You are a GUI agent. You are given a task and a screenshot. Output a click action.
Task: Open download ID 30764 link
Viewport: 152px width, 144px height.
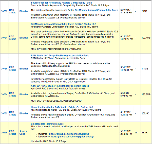pos(4,94)
